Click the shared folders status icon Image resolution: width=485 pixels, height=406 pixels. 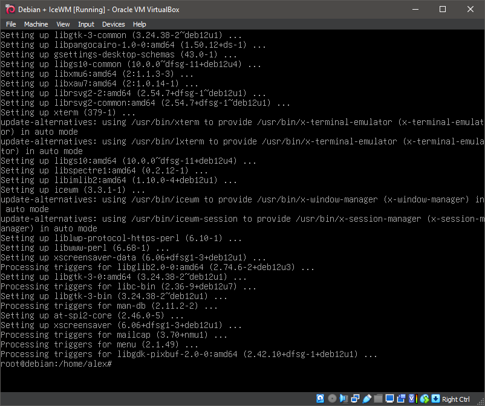pyautogui.click(x=378, y=399)
